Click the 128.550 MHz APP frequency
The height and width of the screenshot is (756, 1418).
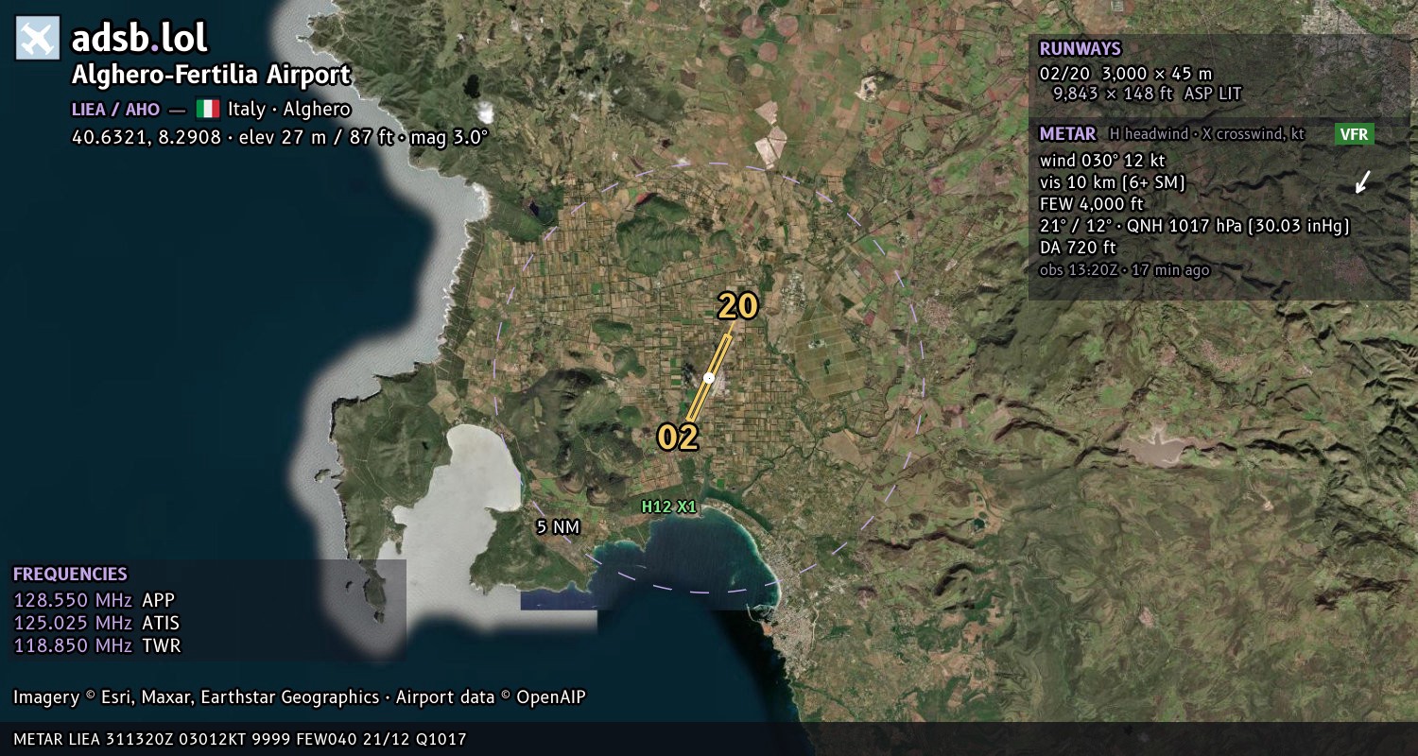click(x=94, y=600)
